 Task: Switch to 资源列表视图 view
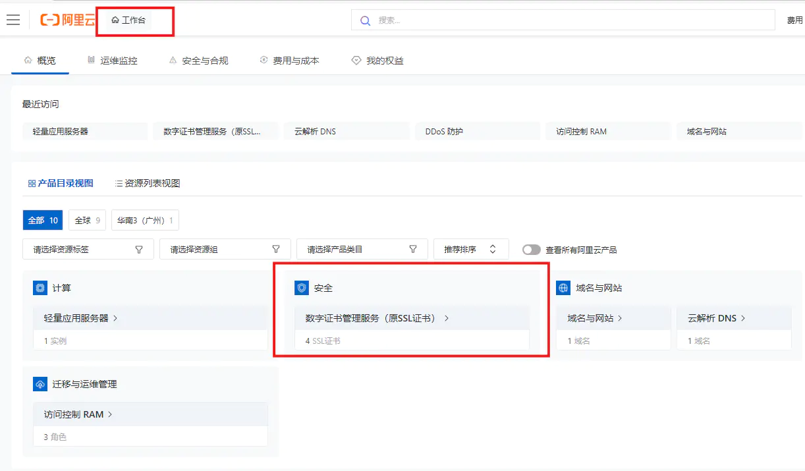click(147, 183)
